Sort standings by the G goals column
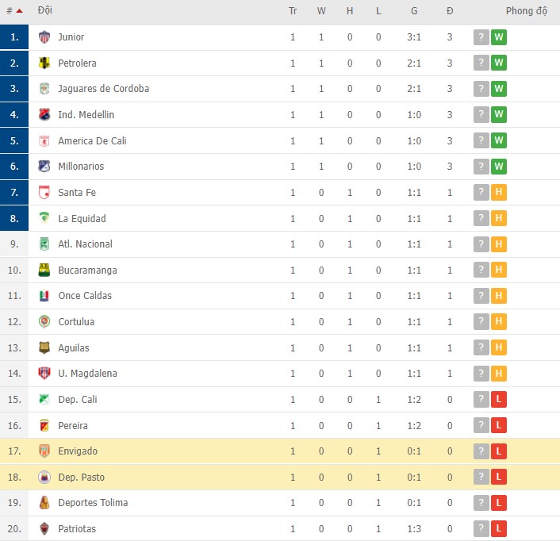Viewport: 560px width, 541px height. (414, 11)
